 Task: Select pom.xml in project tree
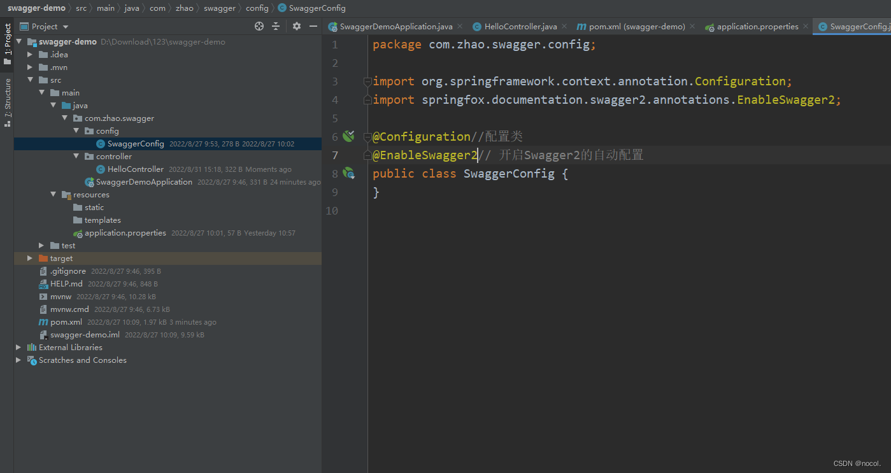pyautogui.click(x=66, y=322)
